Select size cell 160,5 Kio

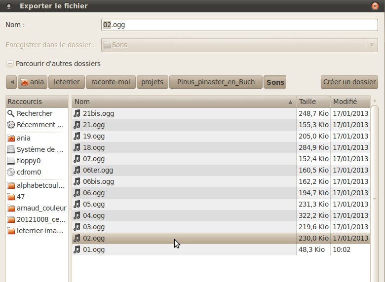[x=313, y=170]
